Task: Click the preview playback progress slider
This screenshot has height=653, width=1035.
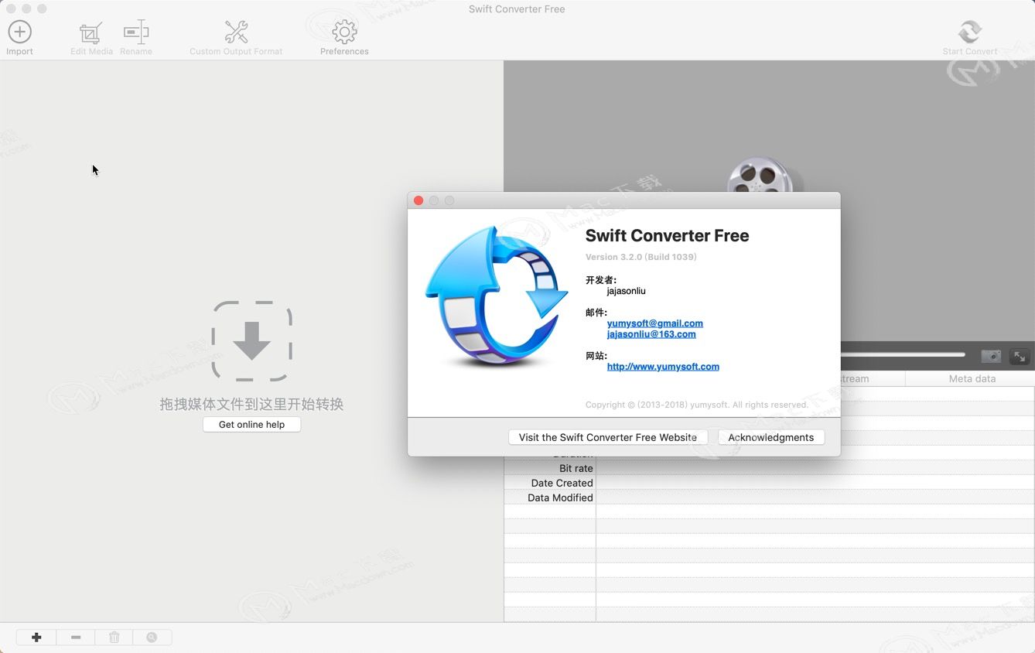Action: pyautogui.click(x=903, y=355)
